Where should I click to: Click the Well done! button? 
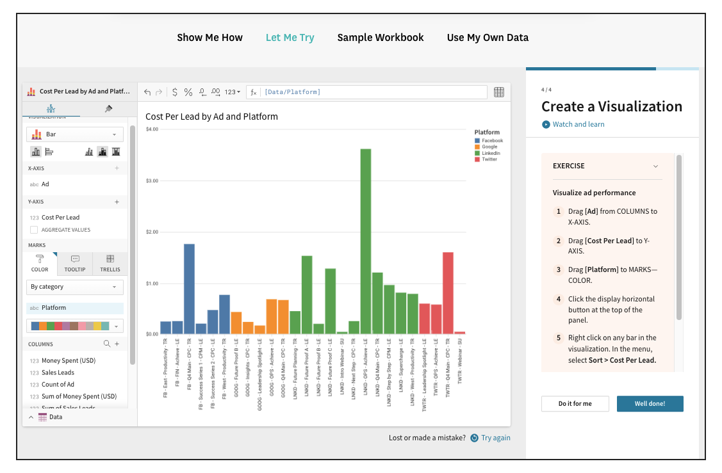(650, 403)
